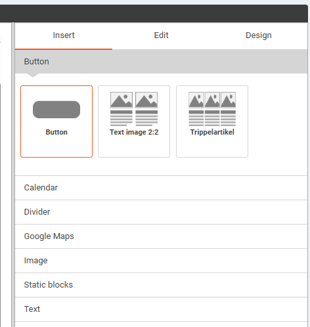This screenshot has width=310, height=327.
Task: Expand the Text section
Action: coord(161,309)
